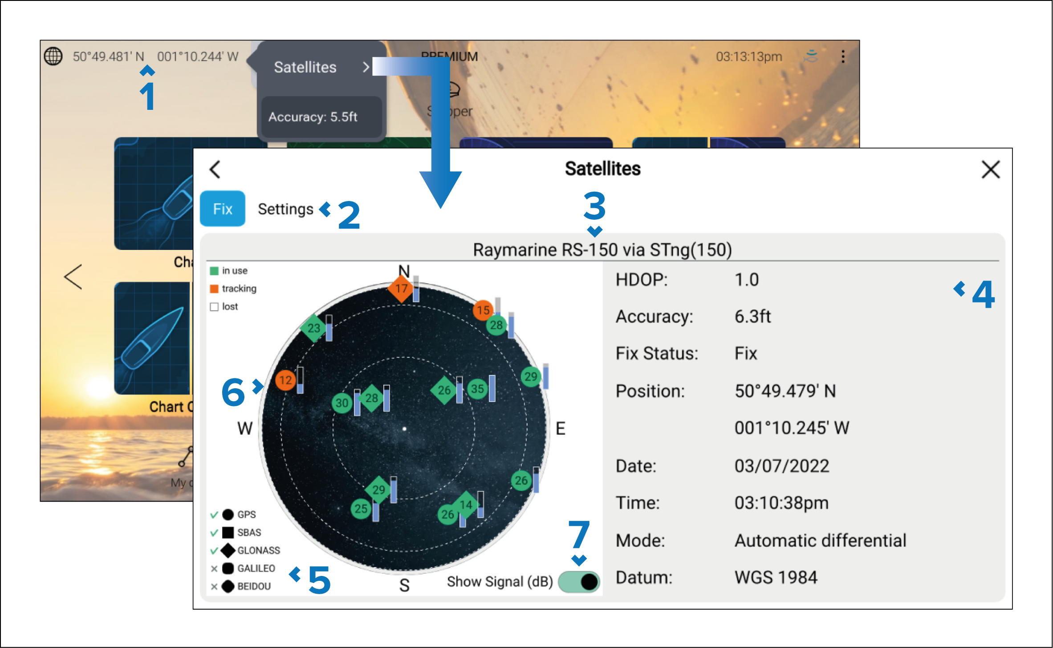
Task: Switch to the Settings tab
Action: (x=285, y=209)
